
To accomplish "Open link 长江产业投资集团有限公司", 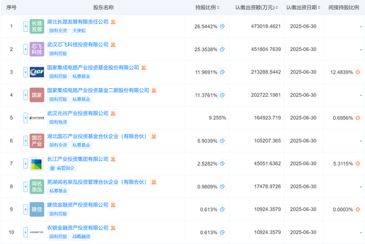I will [x=78, y=159].
